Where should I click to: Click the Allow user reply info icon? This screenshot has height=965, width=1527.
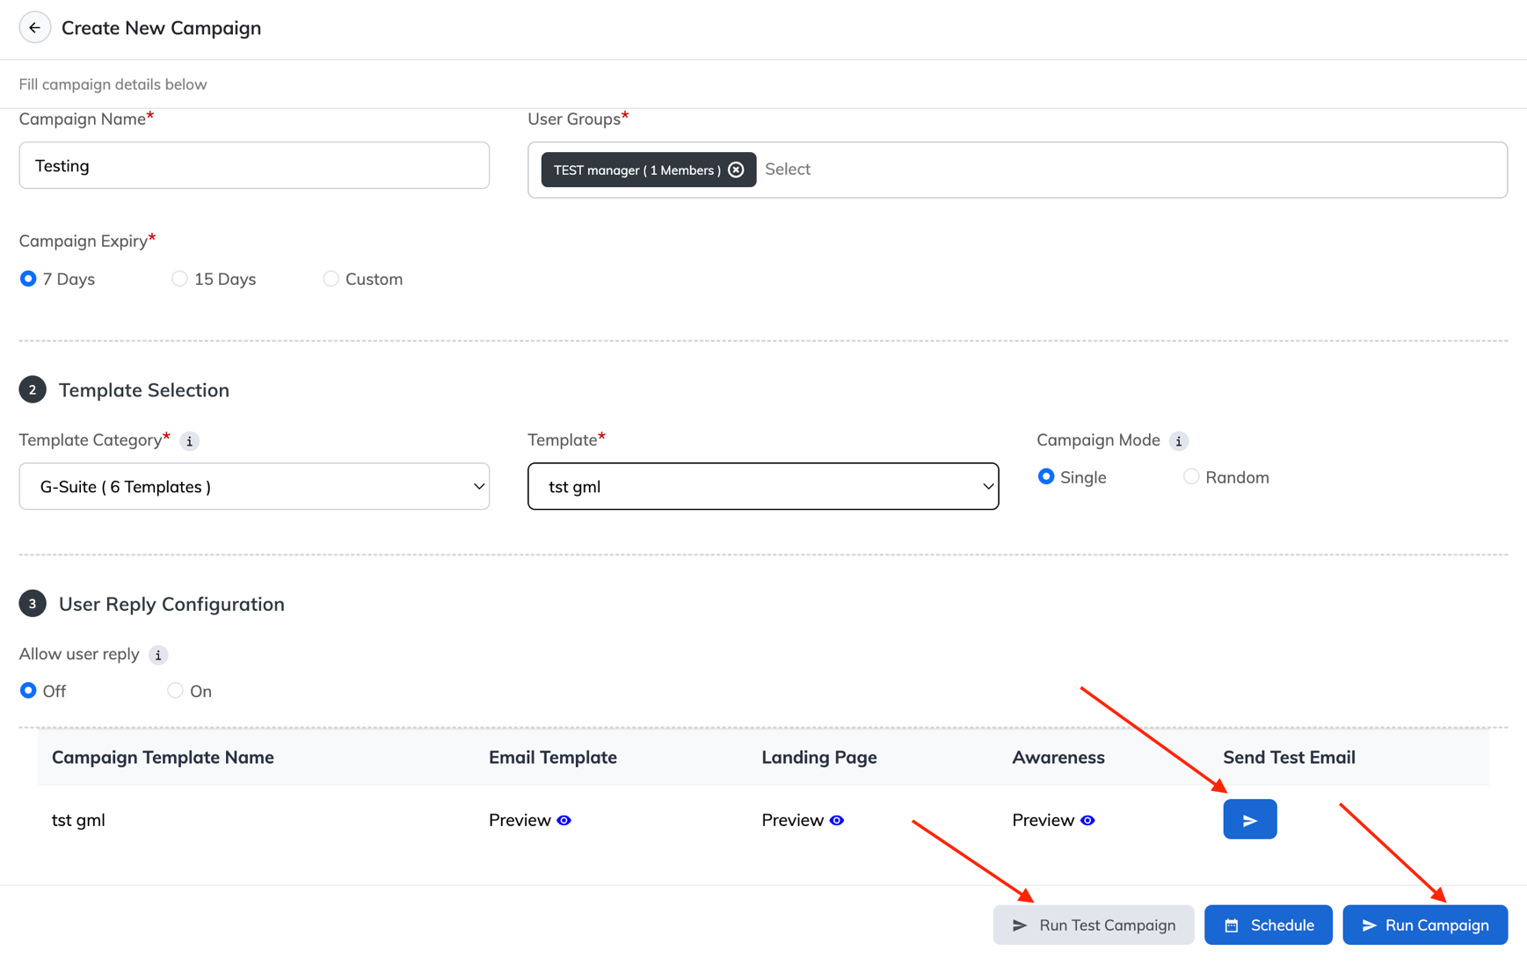(x=158, y=655)
